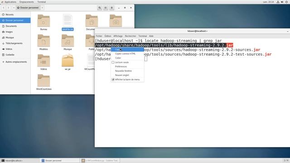Open Préférences from the context menu
Screen dimensions: 290x163
point(127,67)
